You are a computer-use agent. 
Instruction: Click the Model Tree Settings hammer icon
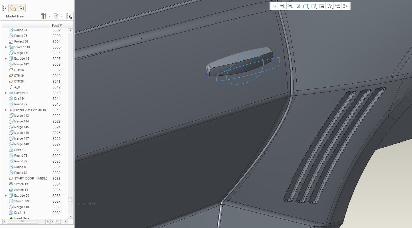44,16
